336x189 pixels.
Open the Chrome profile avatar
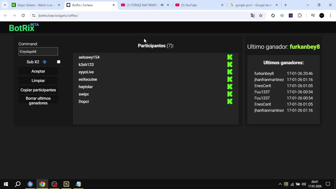(322, 15)
